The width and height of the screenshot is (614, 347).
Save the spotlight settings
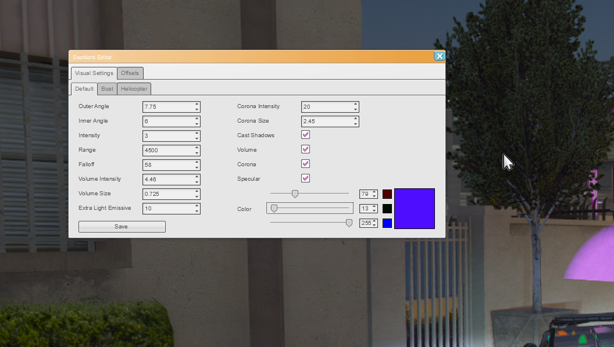coord(122,227)
